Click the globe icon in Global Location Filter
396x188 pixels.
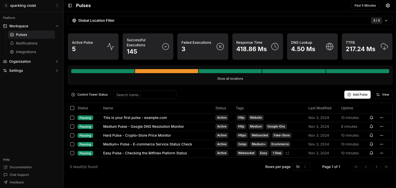[x=74, y=20]
